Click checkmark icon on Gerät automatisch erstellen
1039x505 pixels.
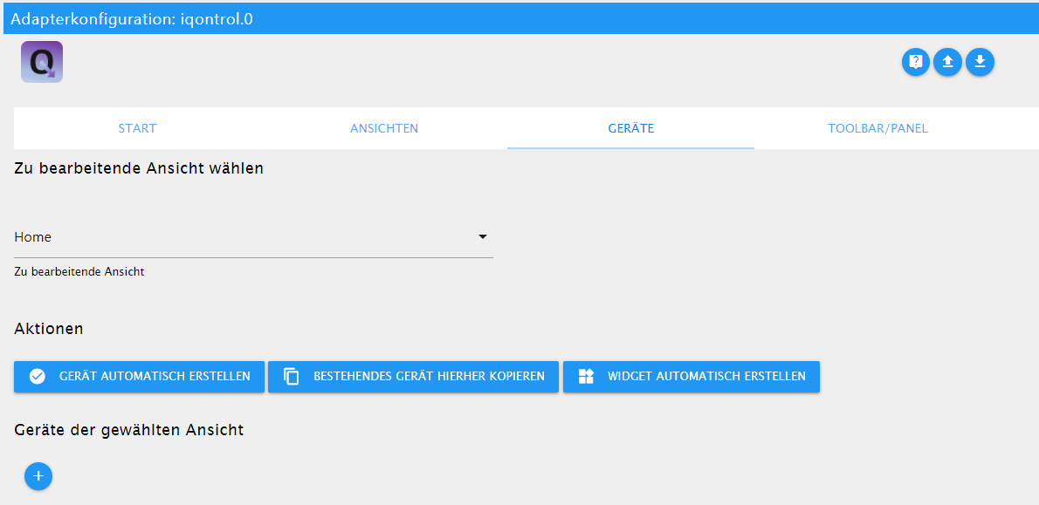[x=37, y=377]
